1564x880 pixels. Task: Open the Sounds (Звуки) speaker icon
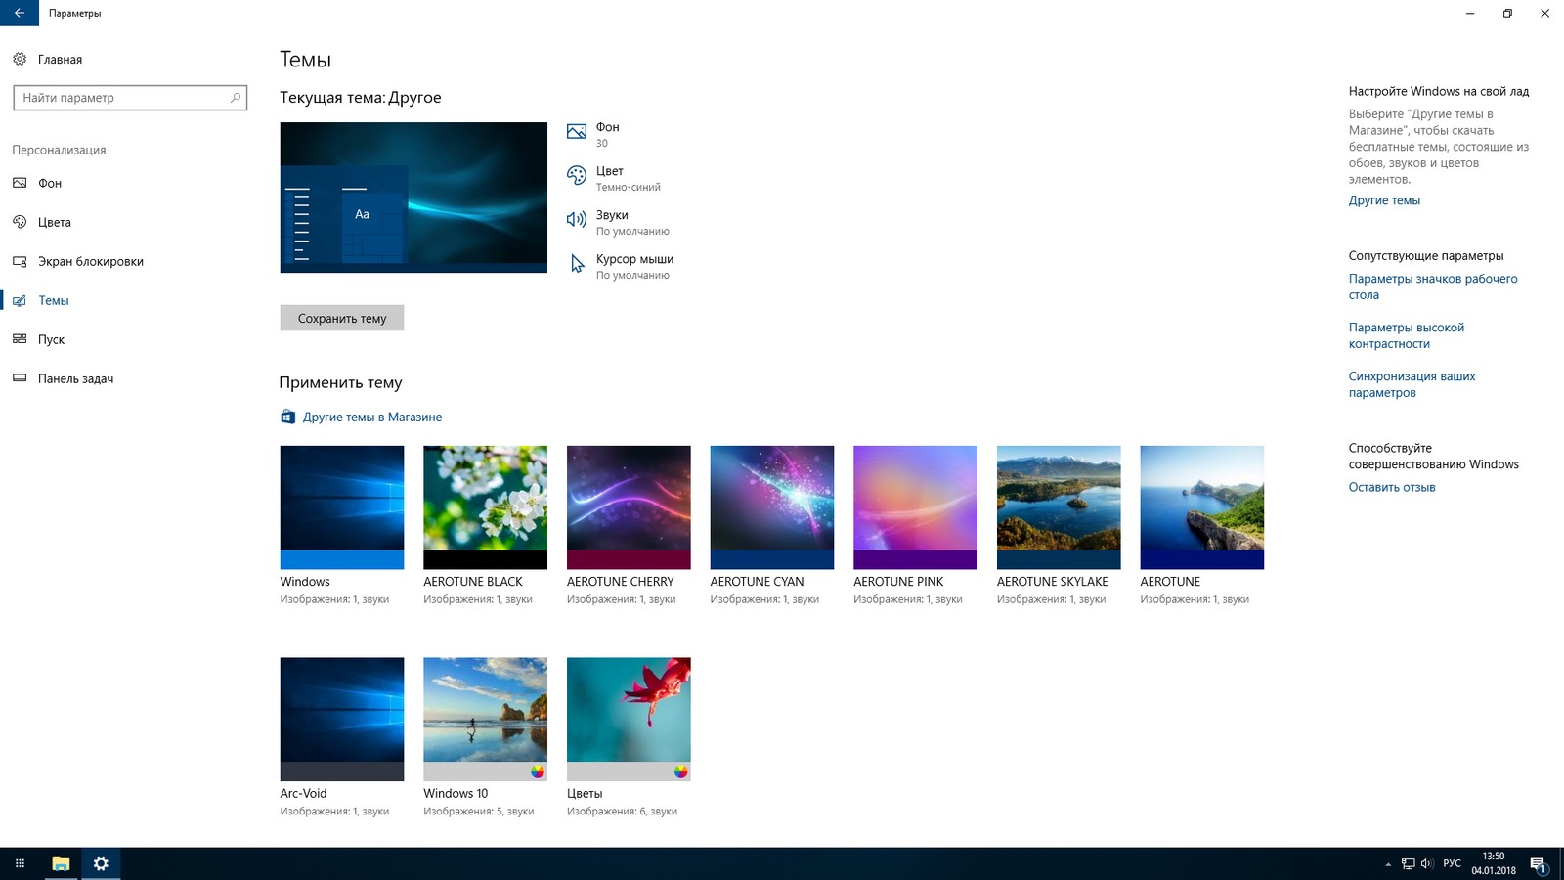pyautogui.click(x=577, y=220)
